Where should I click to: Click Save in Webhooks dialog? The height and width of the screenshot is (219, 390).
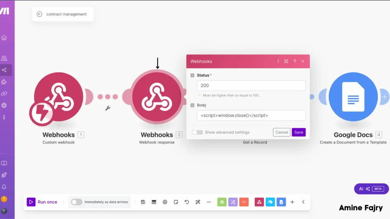299,132
